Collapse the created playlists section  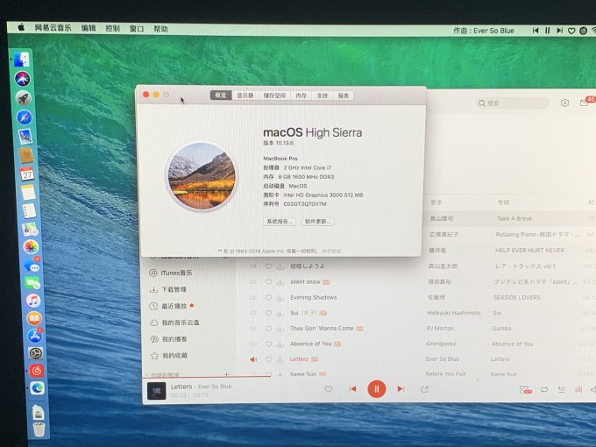145,374
